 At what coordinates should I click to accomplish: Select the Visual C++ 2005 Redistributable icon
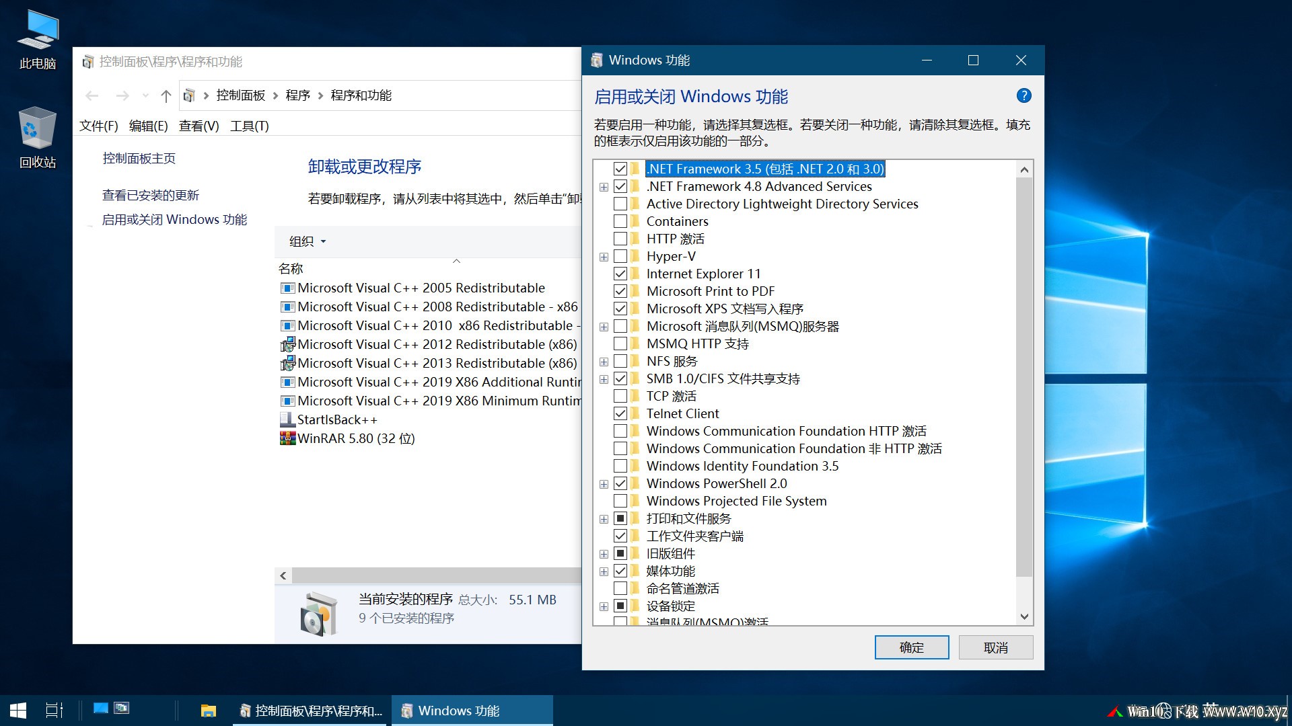[x=287, y=288]
